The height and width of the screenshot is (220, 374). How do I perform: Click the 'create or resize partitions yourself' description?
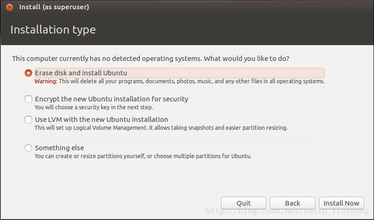143,156
